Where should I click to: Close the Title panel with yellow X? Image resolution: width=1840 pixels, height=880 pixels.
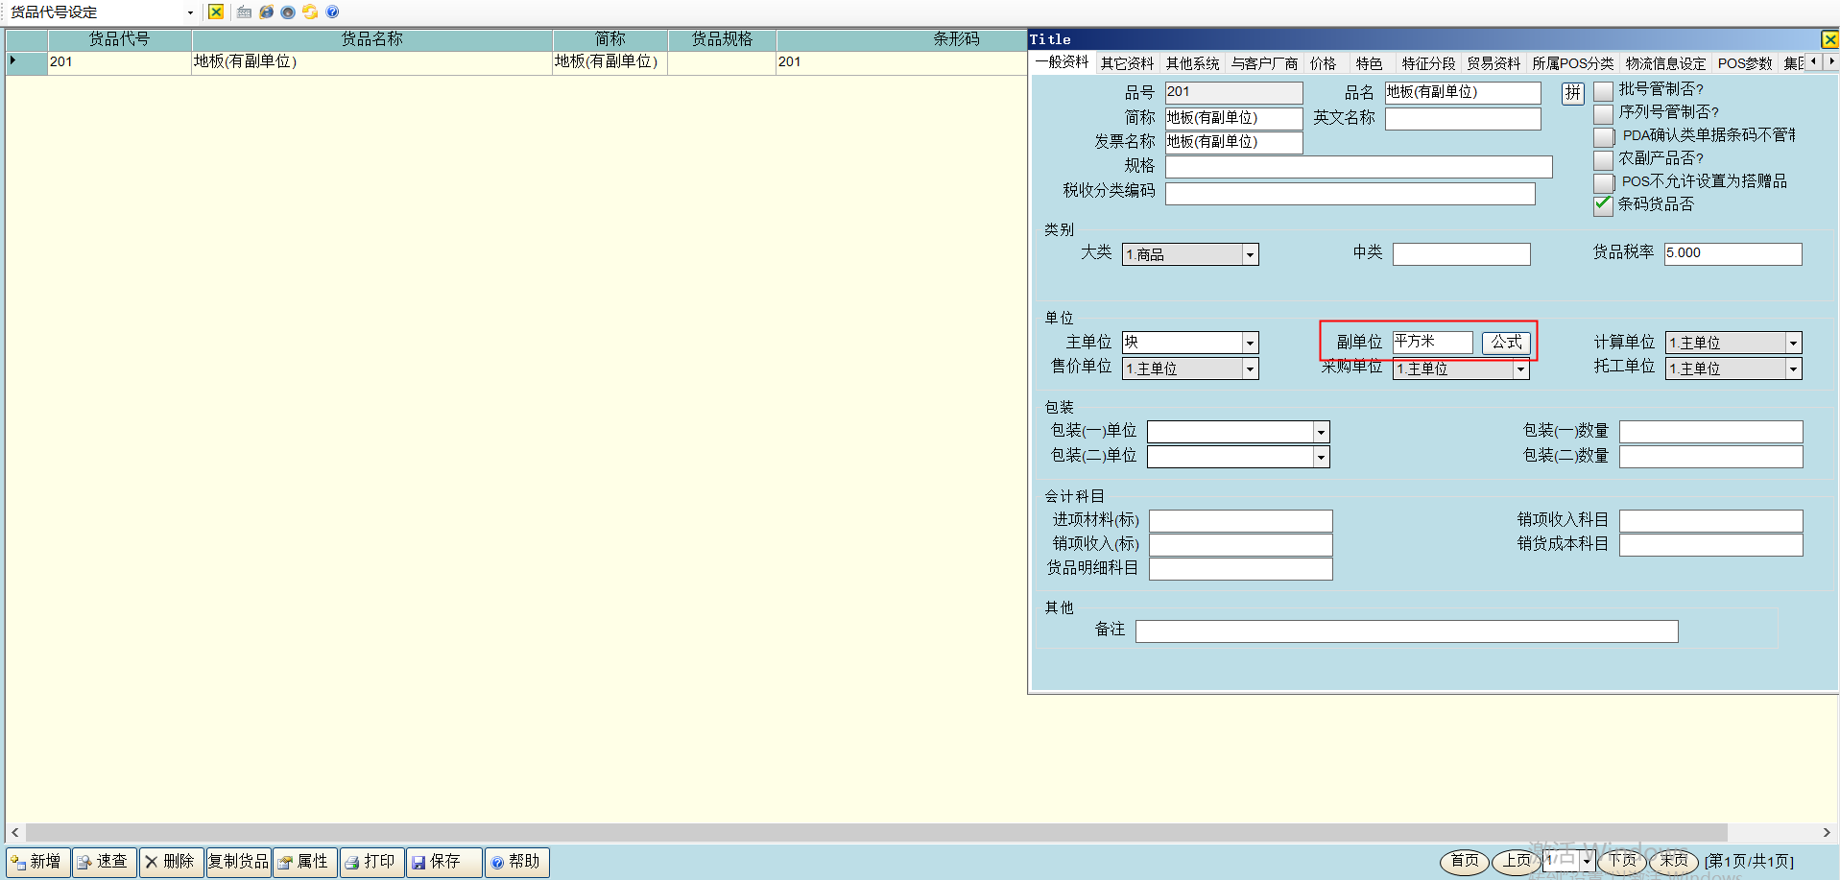point(1829,39)
